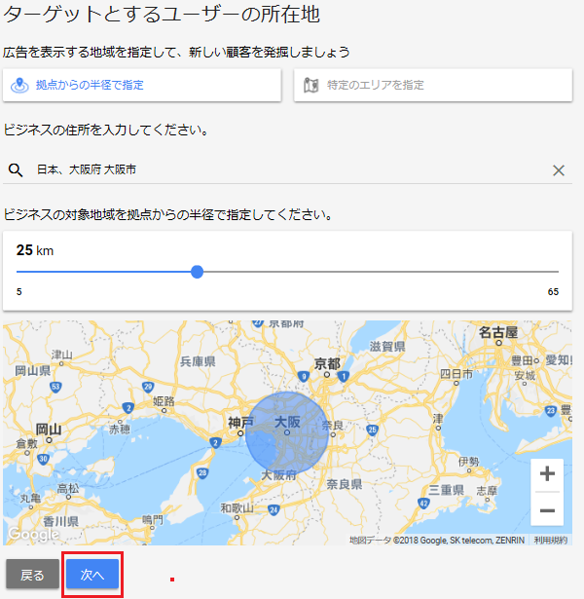This screenshot has width=584, height=599.
Task: Click the 神戸 label on the map
Action: [239, 423]
